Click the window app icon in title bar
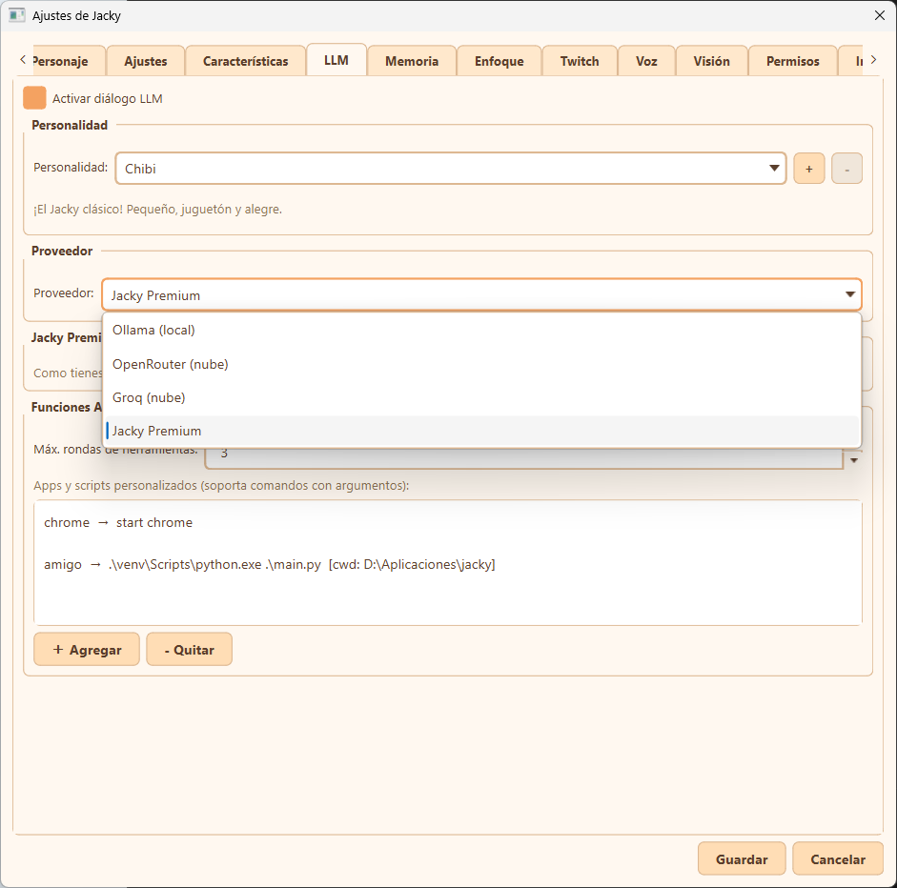This screenshot has width=897, height=888. click(16, 15)
